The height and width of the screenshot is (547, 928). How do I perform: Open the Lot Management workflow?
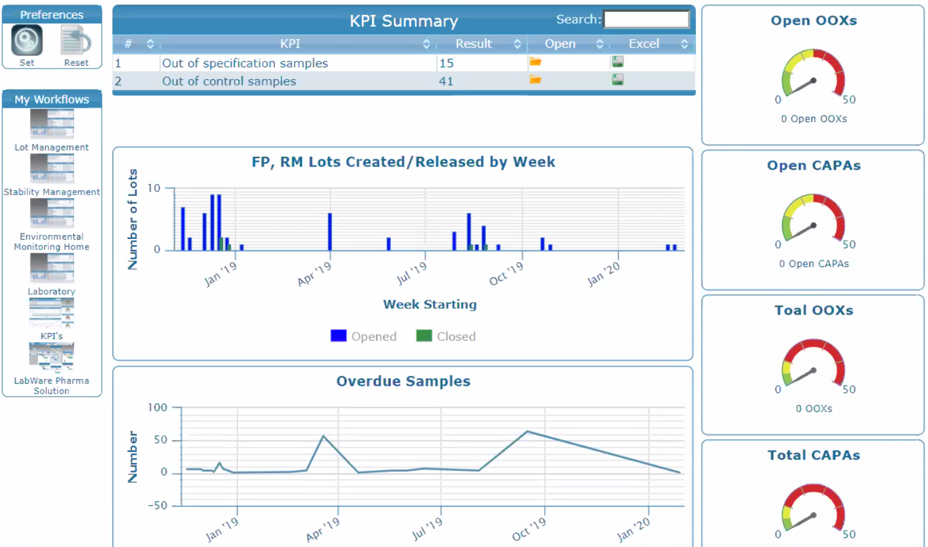52,125
